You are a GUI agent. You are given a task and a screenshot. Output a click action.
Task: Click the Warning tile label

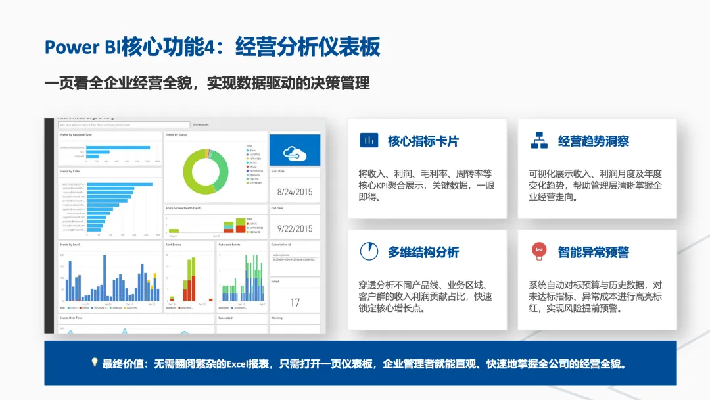coord(277,318)
